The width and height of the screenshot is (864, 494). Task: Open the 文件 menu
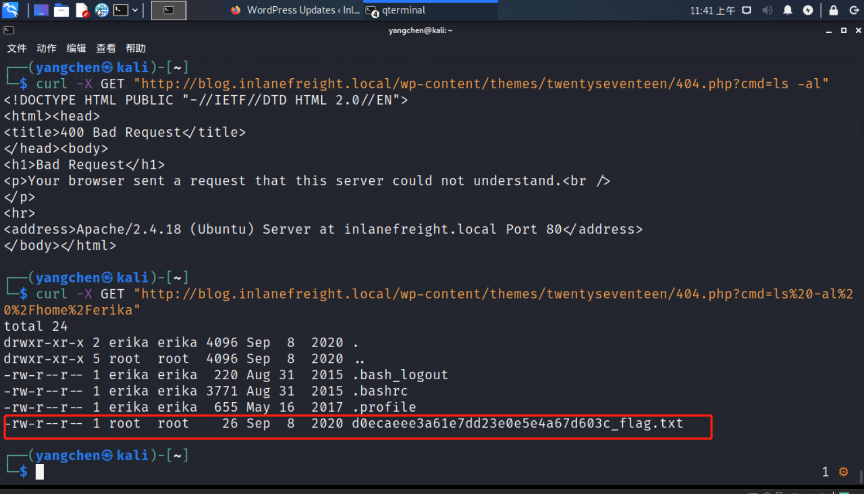[x=17, y=48]
